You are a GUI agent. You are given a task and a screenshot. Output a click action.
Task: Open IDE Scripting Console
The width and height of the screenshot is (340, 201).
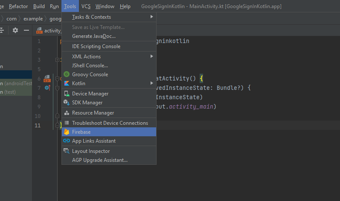[109, 46]
